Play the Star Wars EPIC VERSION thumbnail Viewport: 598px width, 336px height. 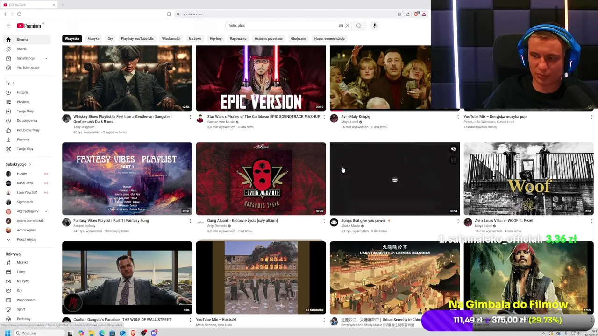pos(261,78)
